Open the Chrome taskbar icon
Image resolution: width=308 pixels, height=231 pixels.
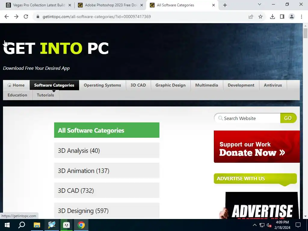pyautogui.click(x=81, y=225)
